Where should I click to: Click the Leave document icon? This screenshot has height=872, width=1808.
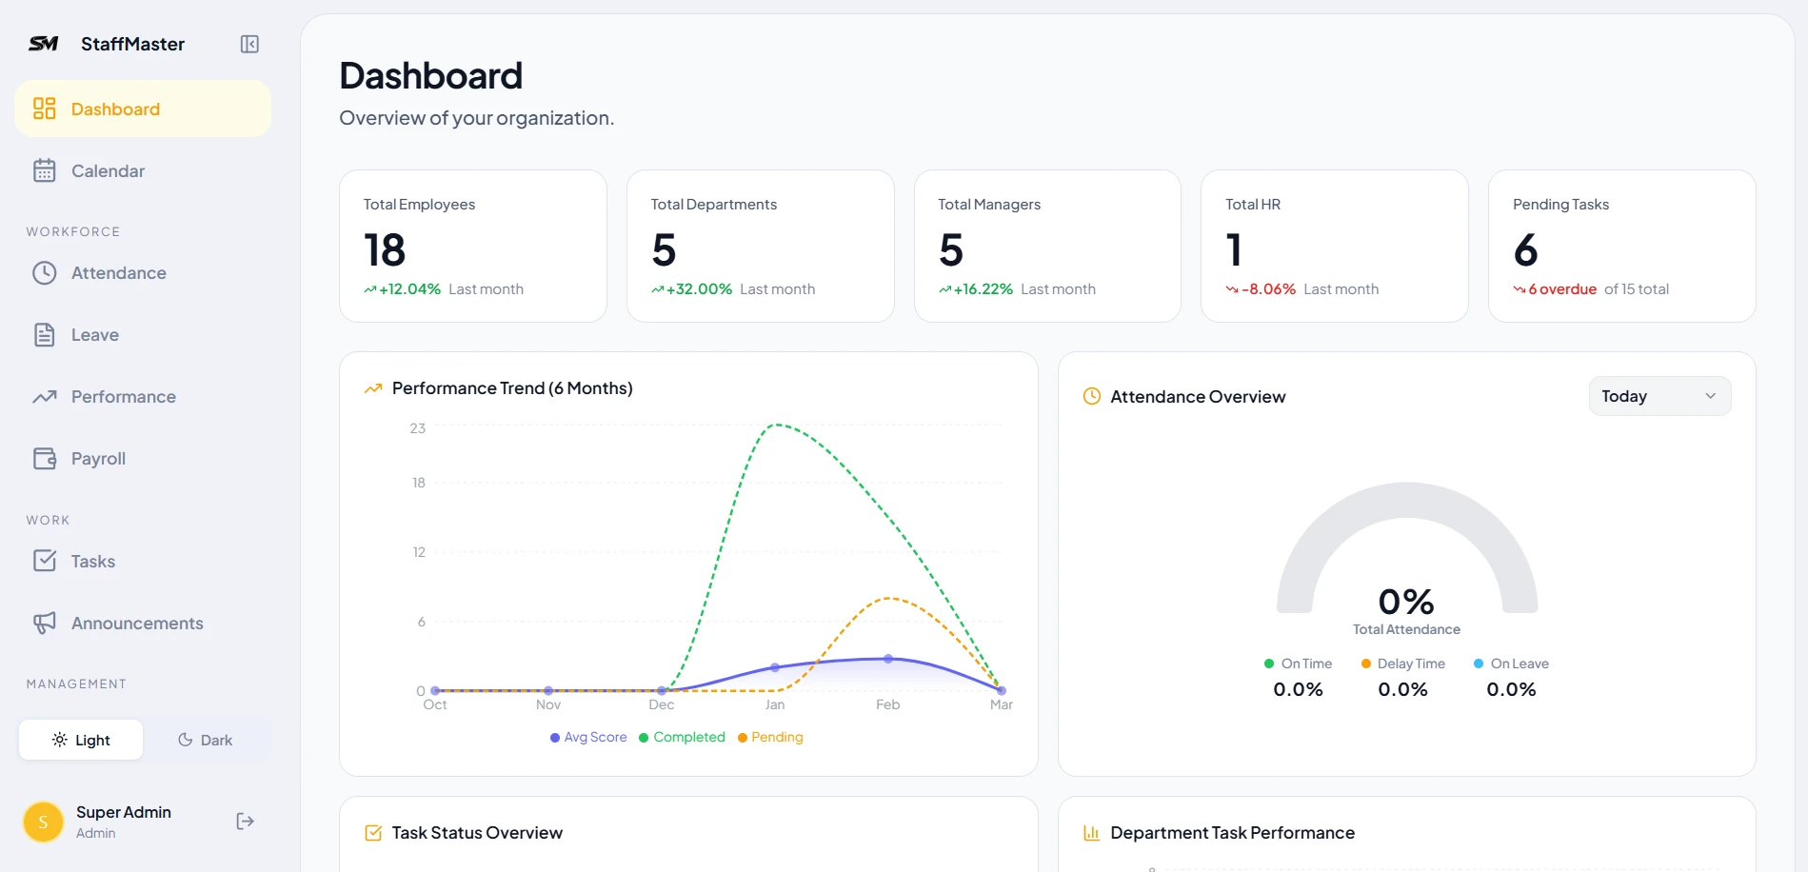point(45,335)
